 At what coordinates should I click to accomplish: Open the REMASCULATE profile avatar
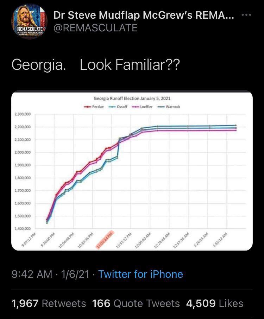tap(29, 22)
